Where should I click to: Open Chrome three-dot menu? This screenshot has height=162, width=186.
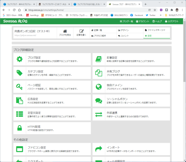coord(182,10)
